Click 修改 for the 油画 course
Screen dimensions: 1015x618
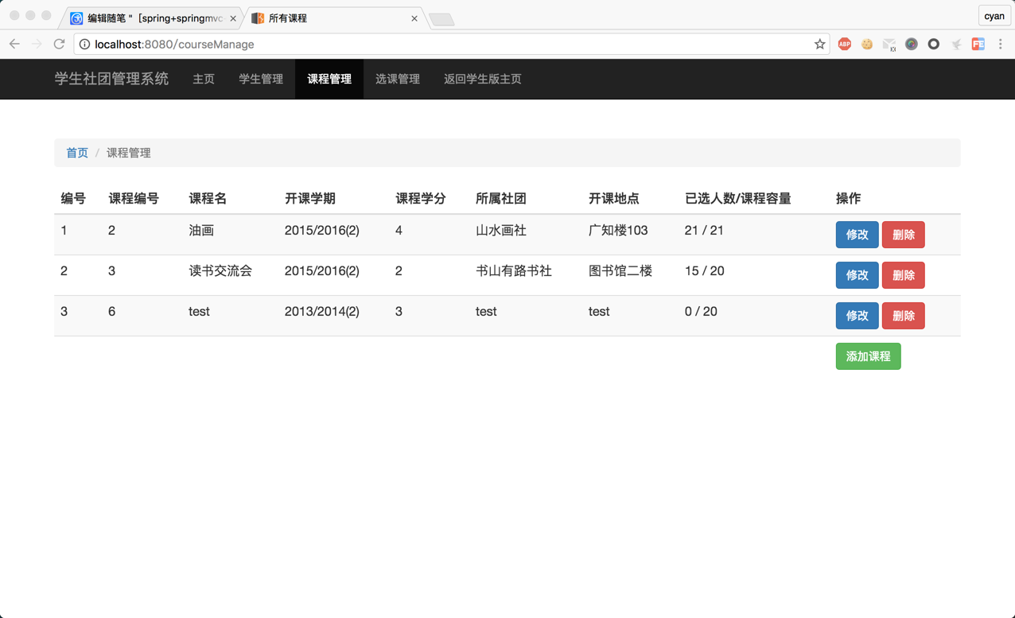[857, 235]
